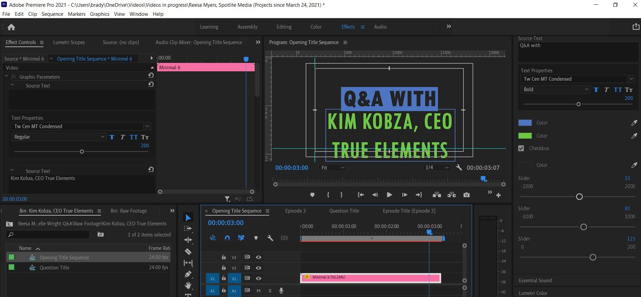The image size is (641, 297).
Task: Select the Selection tool arrow
Action: pyautogui.click(x=188, y=218)
